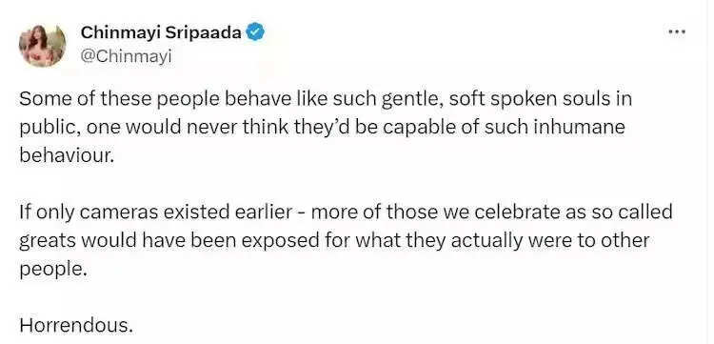
Task: Click the standalone word 'behaviour.'
Action: coord(66,156)
